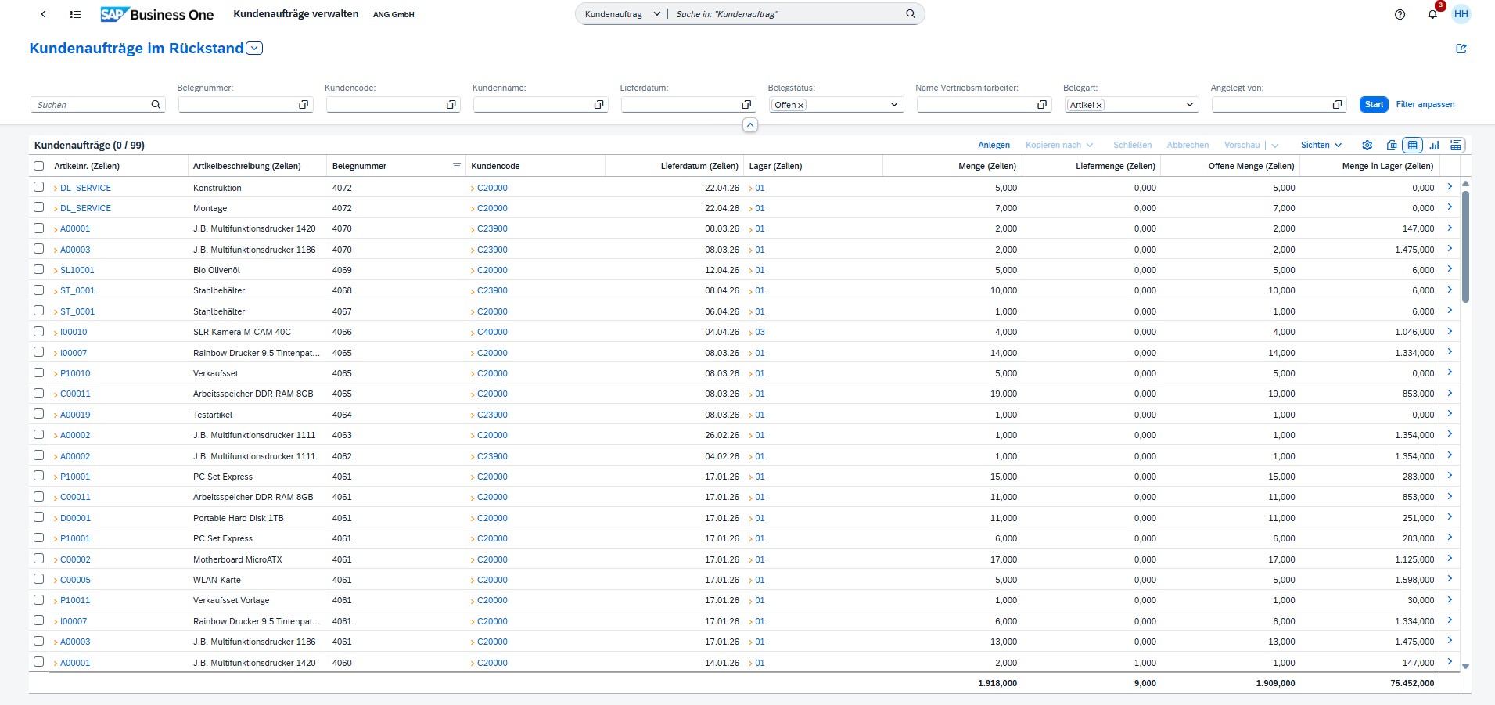Screen dimensions: 1495x705
Task: Click in the top Suche in Kundenauftrag field
Action: pyautogui.click(x=786, y=14)
